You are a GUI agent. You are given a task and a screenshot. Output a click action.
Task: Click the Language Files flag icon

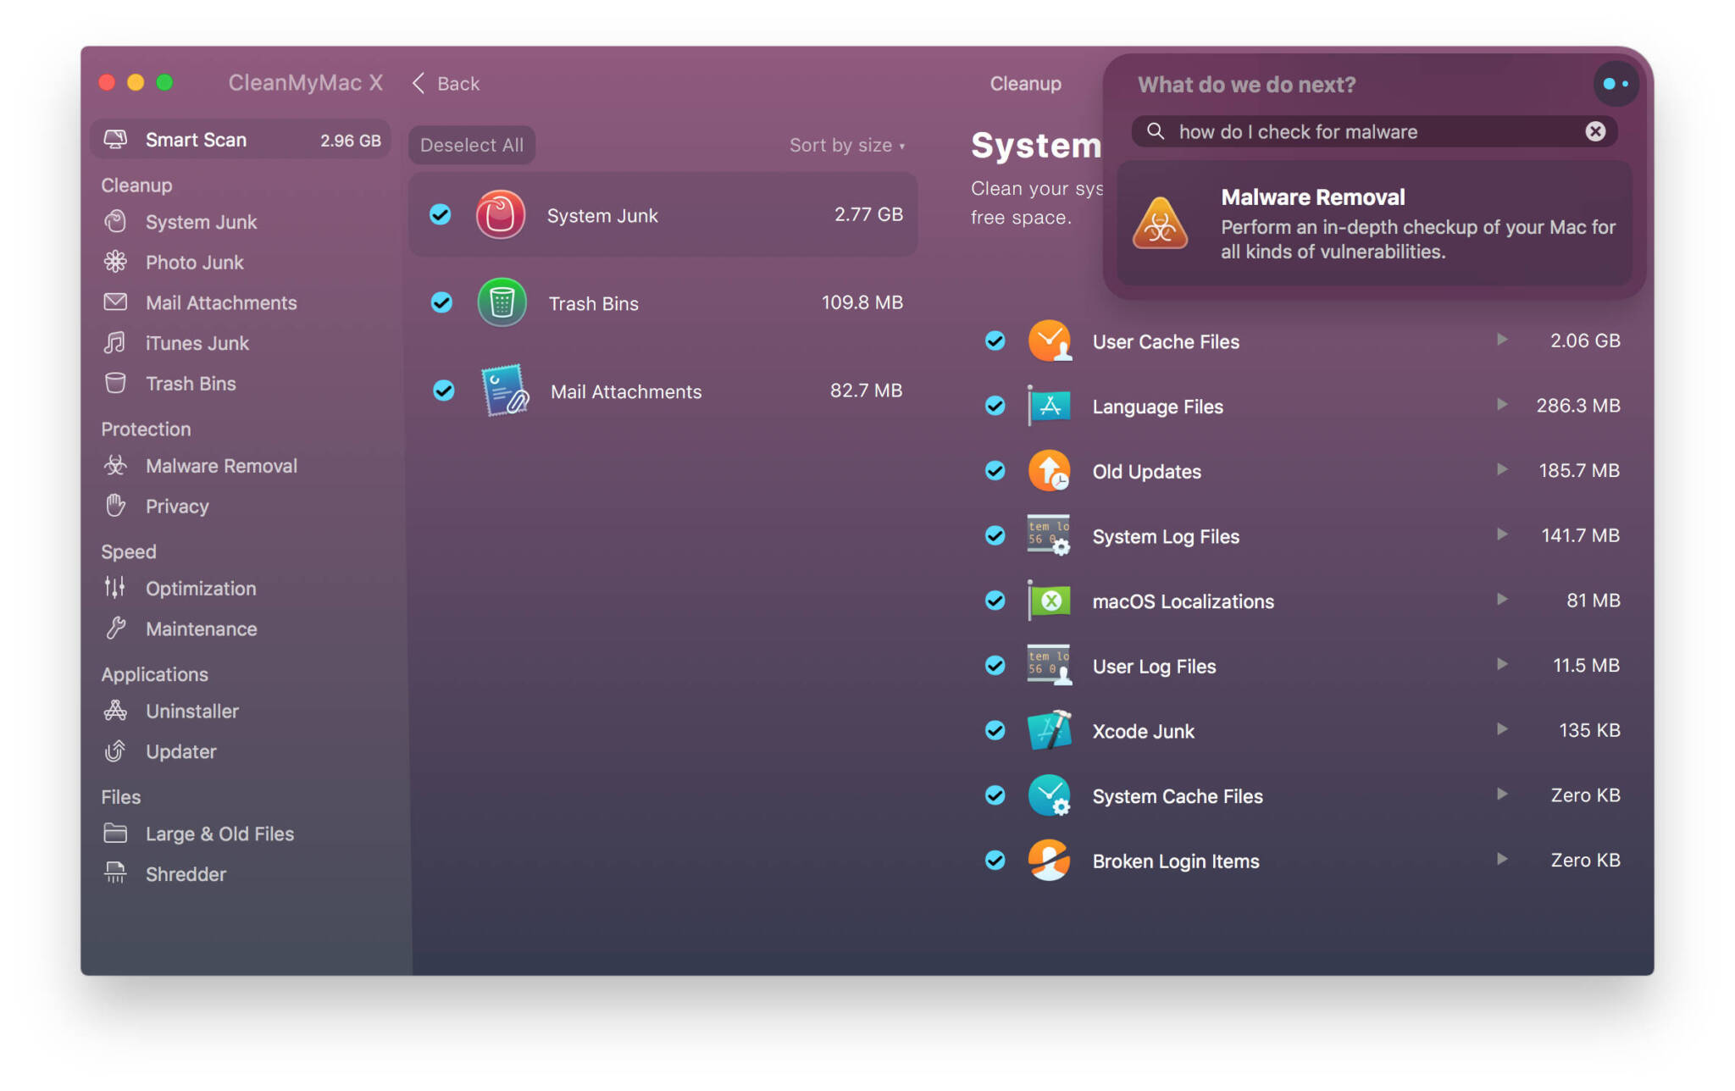click(x=1050, y=407)
